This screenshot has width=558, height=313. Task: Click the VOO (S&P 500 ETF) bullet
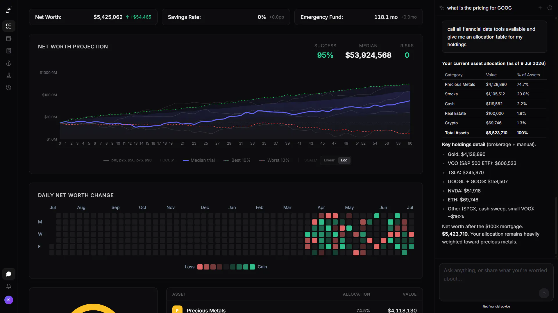(482, 163)
